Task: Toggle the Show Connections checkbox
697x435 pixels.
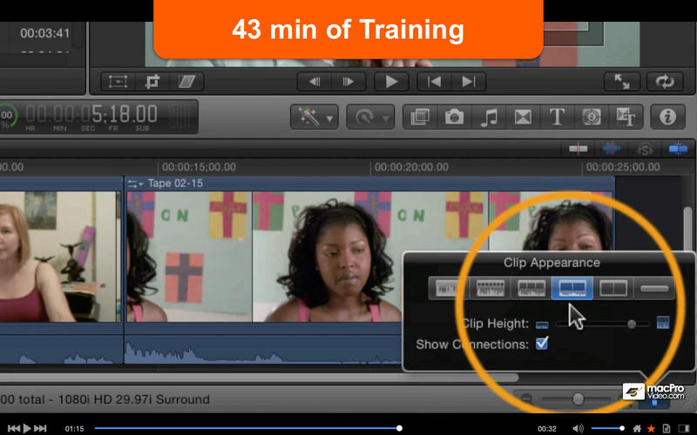Action: tap(542, 345)
